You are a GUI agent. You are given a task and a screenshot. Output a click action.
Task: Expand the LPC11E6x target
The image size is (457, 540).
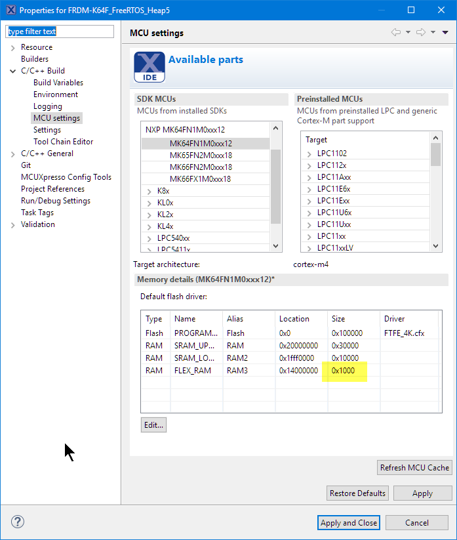pyautogui.click(x=309, y=190)
